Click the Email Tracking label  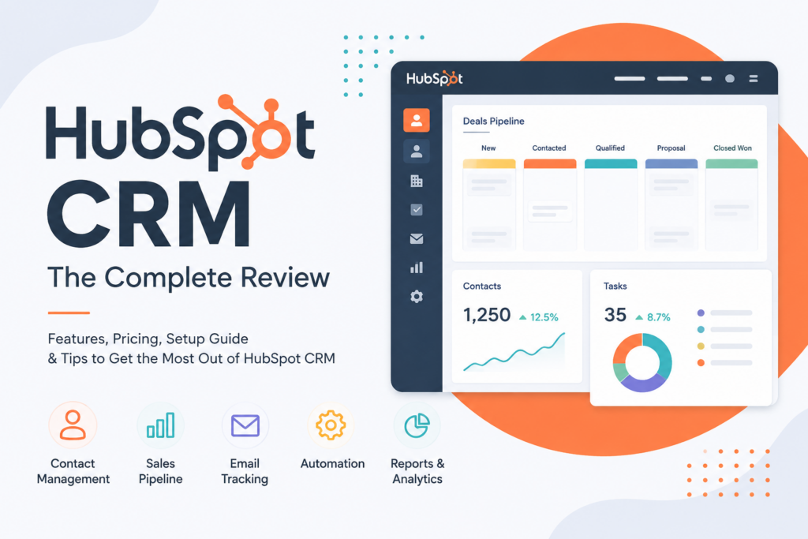(245, 471)
